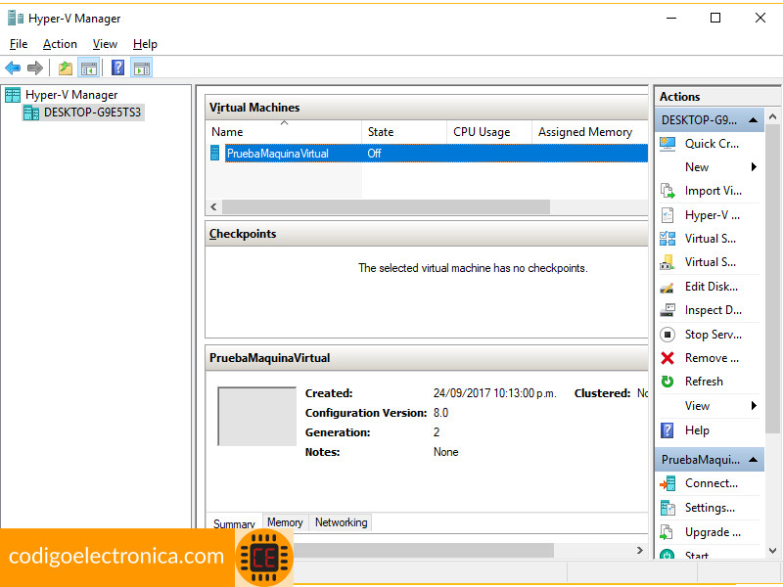Click the PruebaMaquinaVirtual VM row icon
783x587 pixels.
click(x=214, y=153)
